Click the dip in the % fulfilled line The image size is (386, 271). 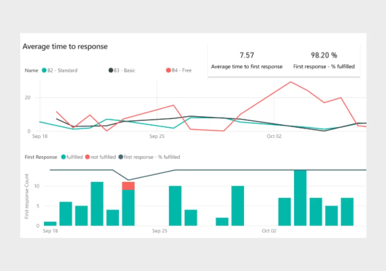click(128, 180)
